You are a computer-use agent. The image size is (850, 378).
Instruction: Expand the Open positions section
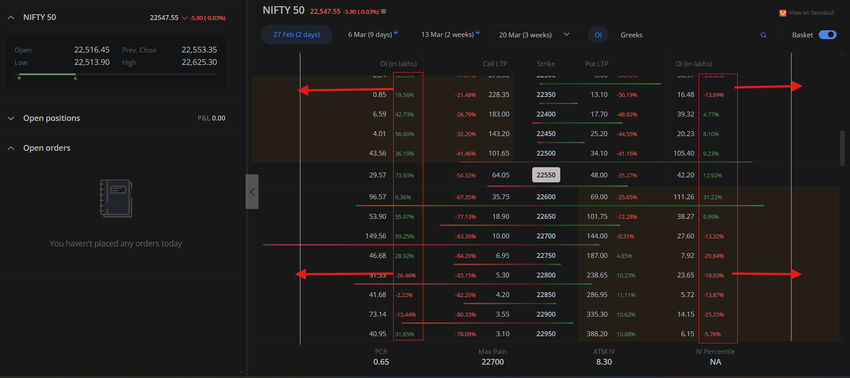[11, 118]
